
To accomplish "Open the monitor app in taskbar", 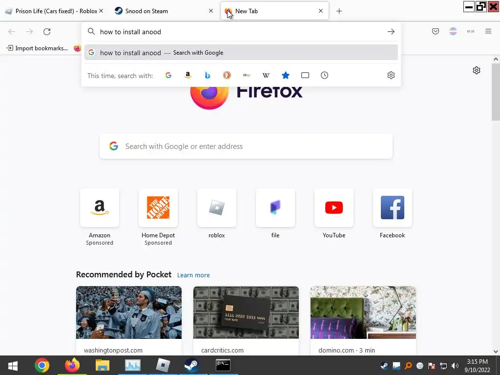I will point(133,365).
